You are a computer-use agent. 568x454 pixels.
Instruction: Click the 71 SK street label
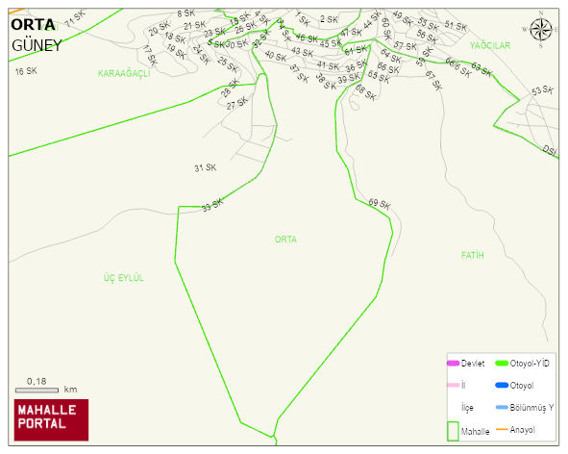(75, 19)
